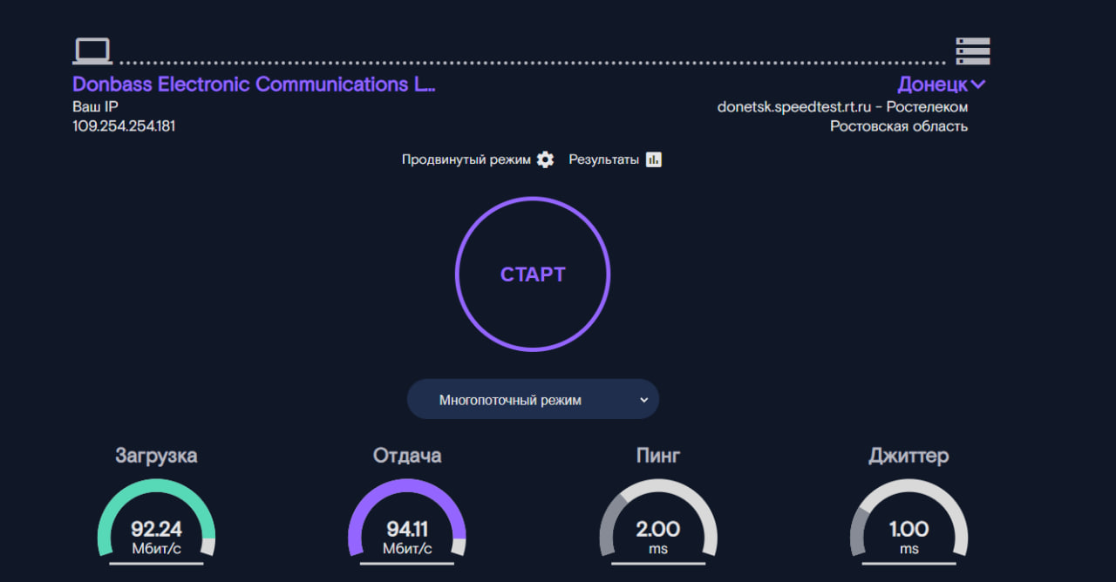Click the purple upload speed gauge

[x=407, y=520]
